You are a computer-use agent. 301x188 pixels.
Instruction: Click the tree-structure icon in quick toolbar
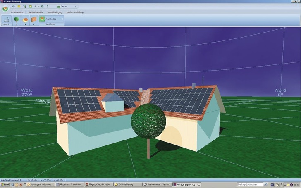click(x=24, y=7)
